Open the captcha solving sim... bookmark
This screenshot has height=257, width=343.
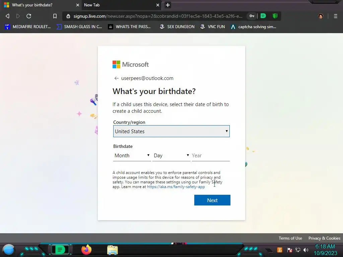tap(254, 27)
